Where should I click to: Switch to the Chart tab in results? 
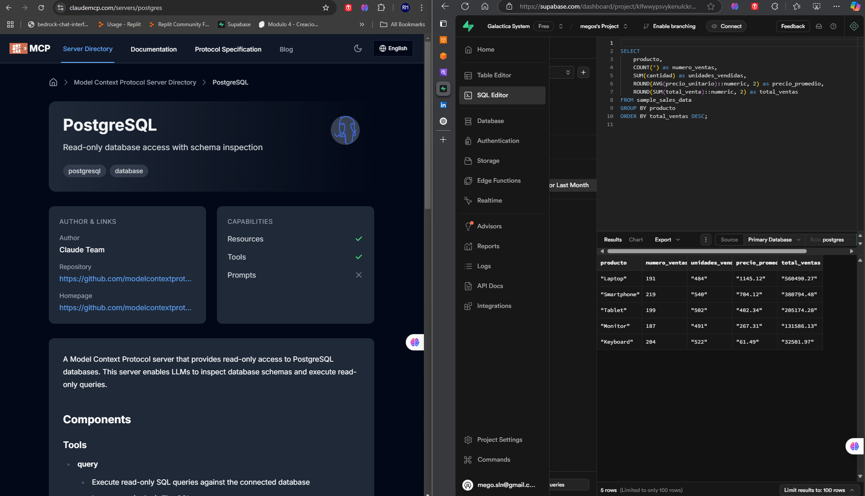point(636,240)
